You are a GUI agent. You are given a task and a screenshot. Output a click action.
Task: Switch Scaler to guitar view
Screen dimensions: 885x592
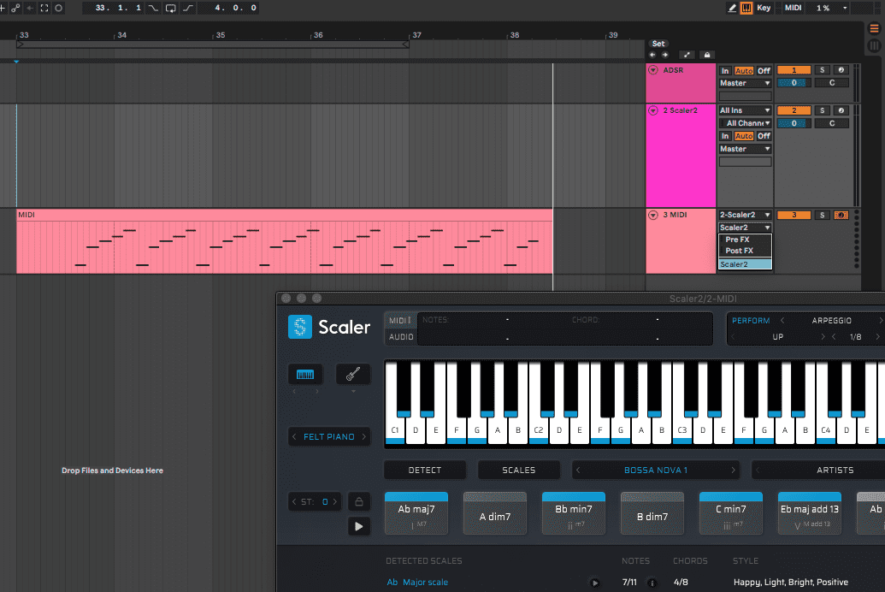point(353,374)
